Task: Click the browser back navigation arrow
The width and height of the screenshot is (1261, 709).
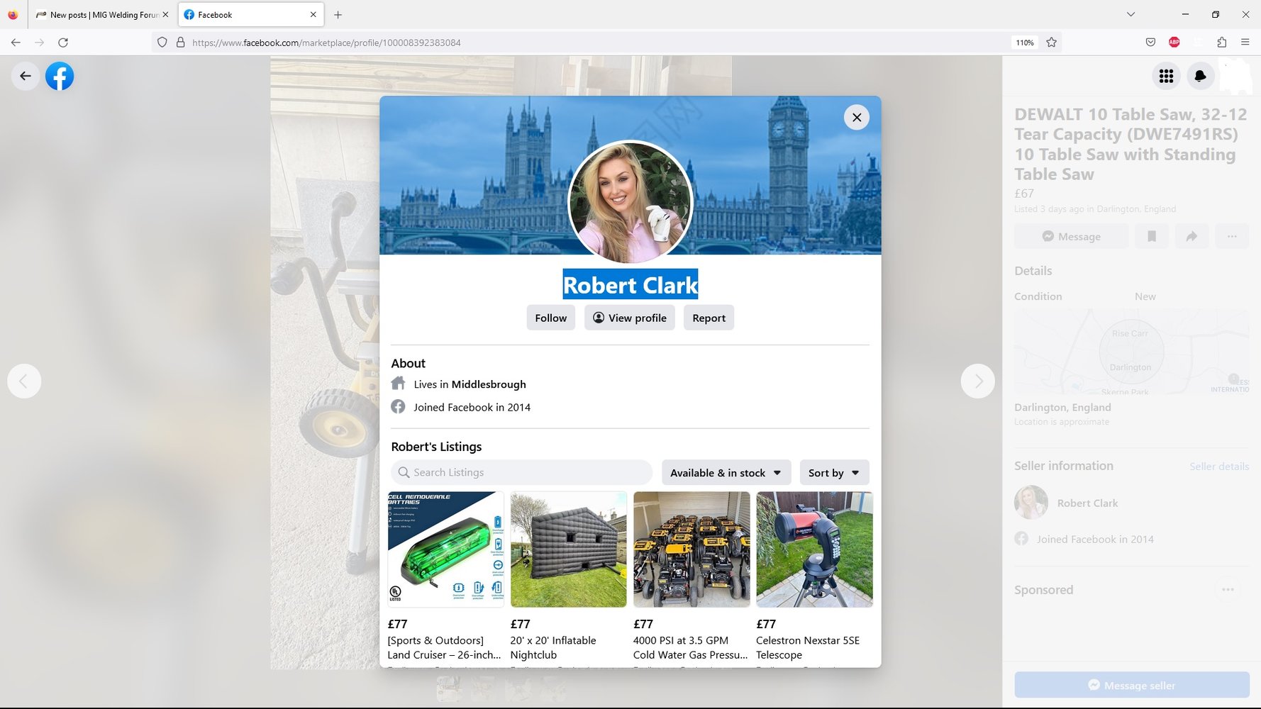Action: pyautogui.click(x=16, y=43)
